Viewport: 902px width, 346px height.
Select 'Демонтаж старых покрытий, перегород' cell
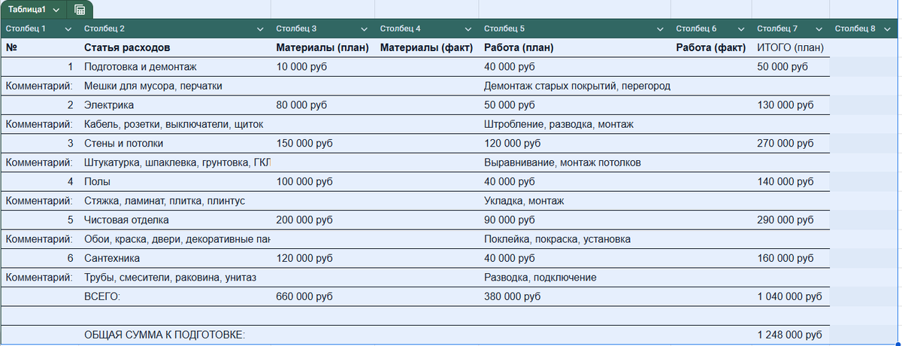tap(575, 86)
